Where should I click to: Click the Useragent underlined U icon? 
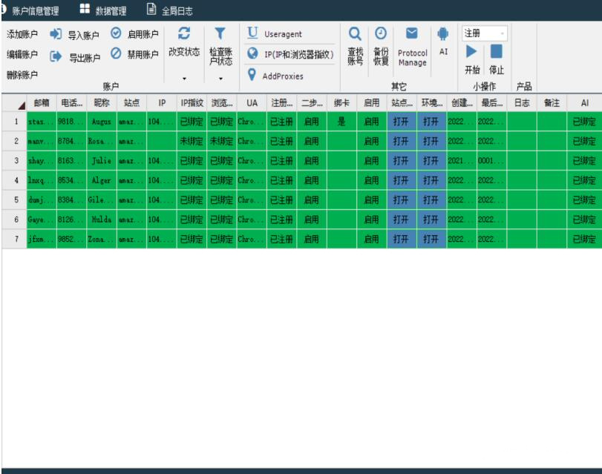(x=252, y=33)
